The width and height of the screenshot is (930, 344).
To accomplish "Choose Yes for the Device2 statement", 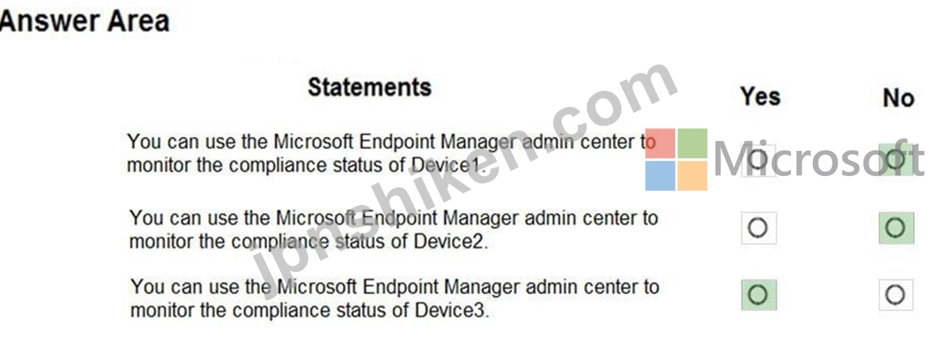I will 758,228.
